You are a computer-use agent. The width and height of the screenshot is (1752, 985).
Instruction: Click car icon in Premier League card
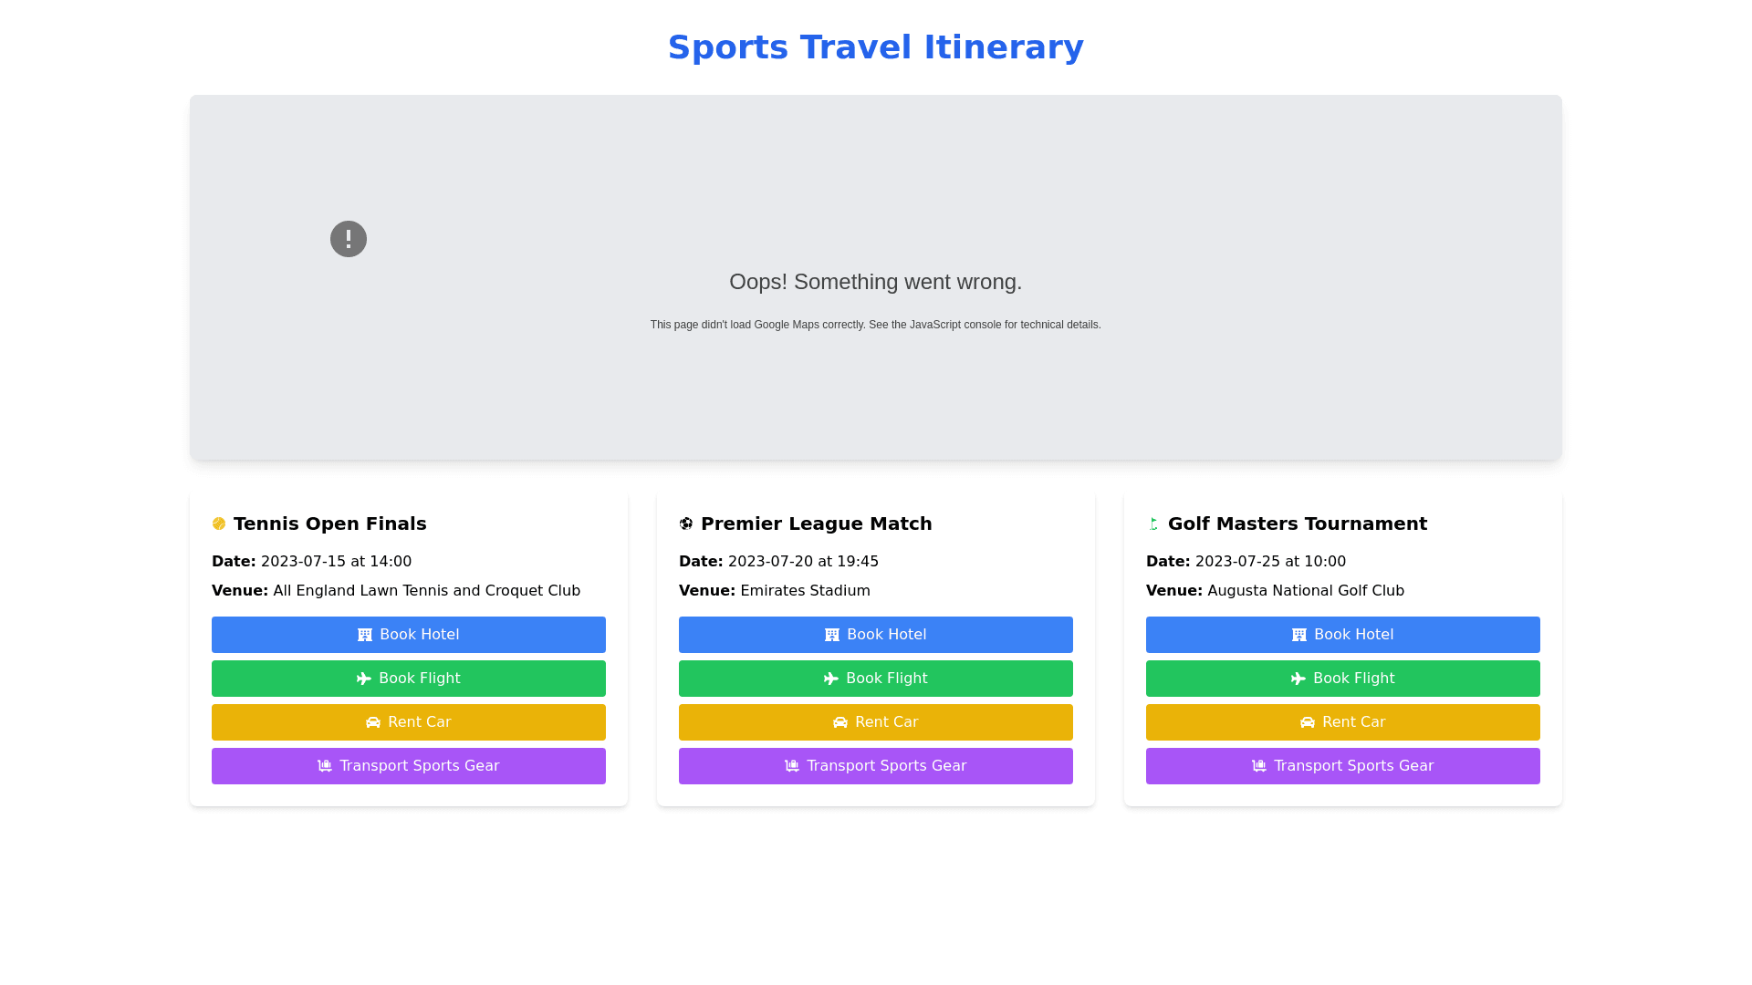[840, 722]
